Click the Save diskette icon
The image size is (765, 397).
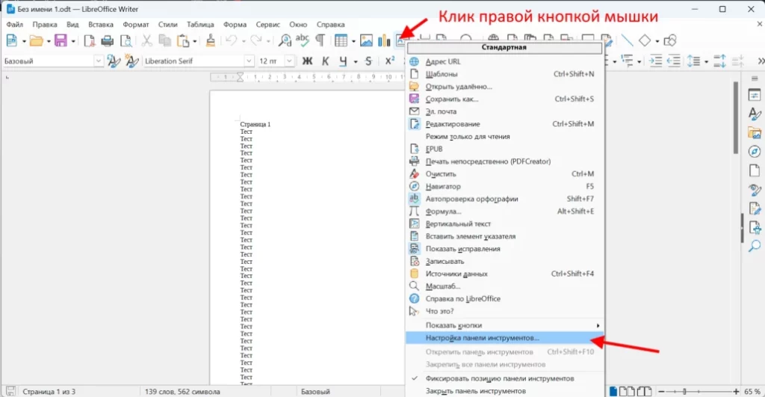(x=61, y=40)
